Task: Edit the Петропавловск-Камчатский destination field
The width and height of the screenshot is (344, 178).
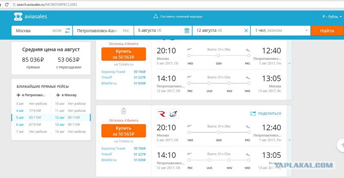Action: pyautogui.click(x=103, y=31)
